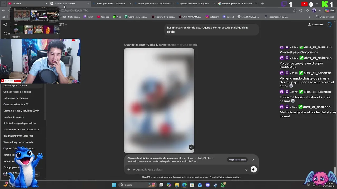Start voice mode with the waveform button
The width and height of the screenshot is (337, 189).
[x=254, y=170]
